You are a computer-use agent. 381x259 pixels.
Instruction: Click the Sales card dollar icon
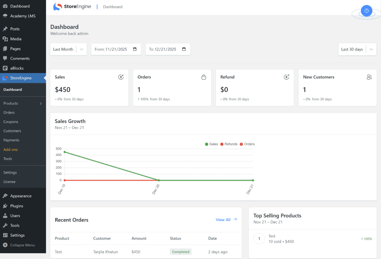[121, 77]
